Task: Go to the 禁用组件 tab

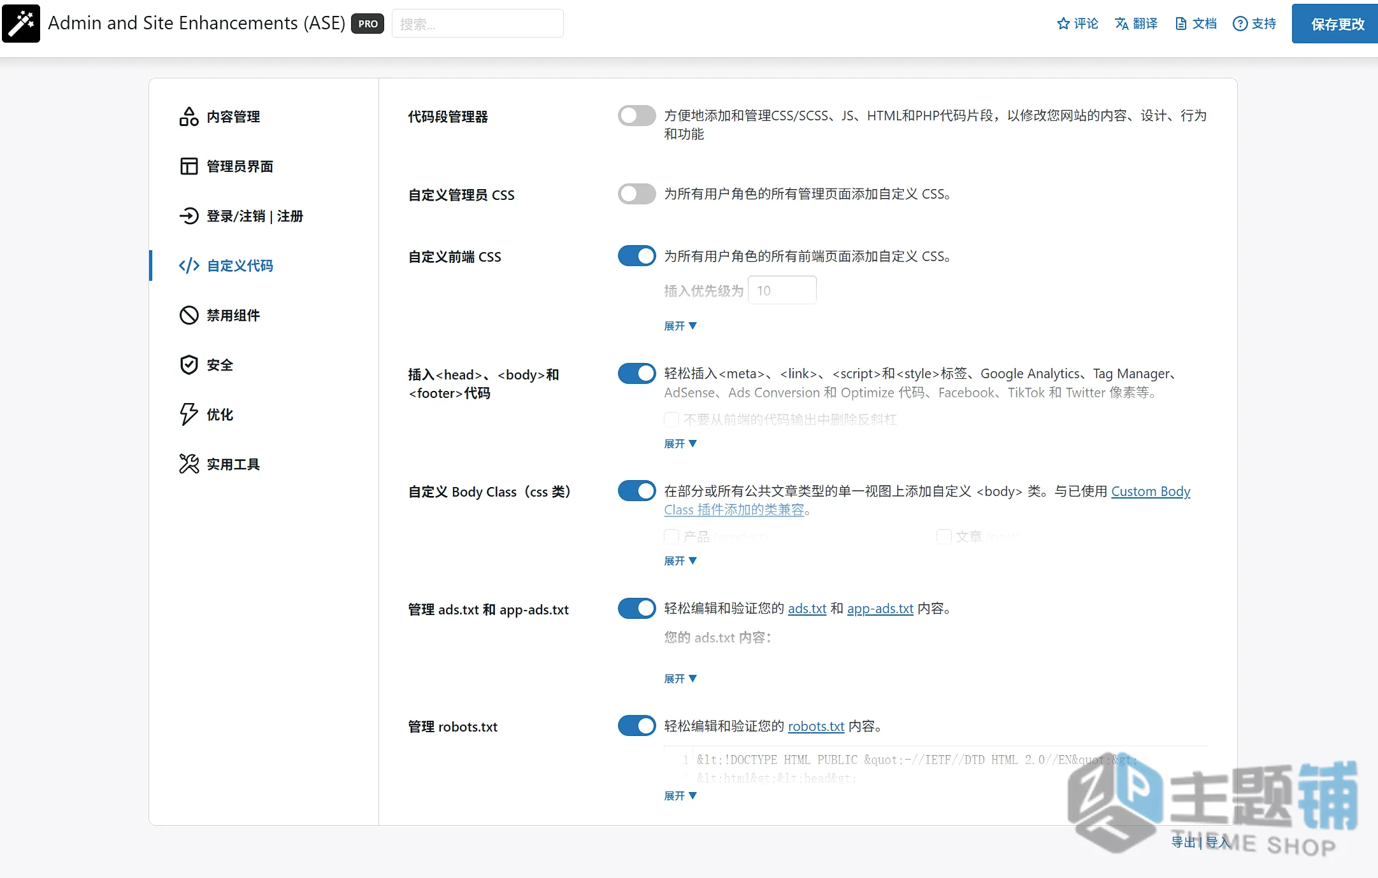Action: 264,315
